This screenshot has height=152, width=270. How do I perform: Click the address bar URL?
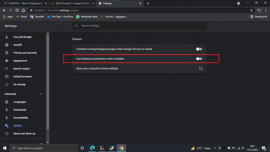(63, 10)
